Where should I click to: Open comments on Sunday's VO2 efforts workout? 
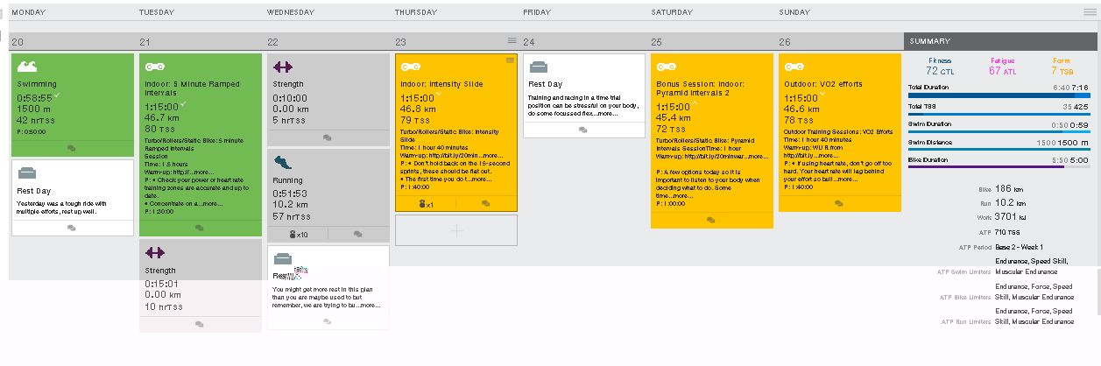839,203
